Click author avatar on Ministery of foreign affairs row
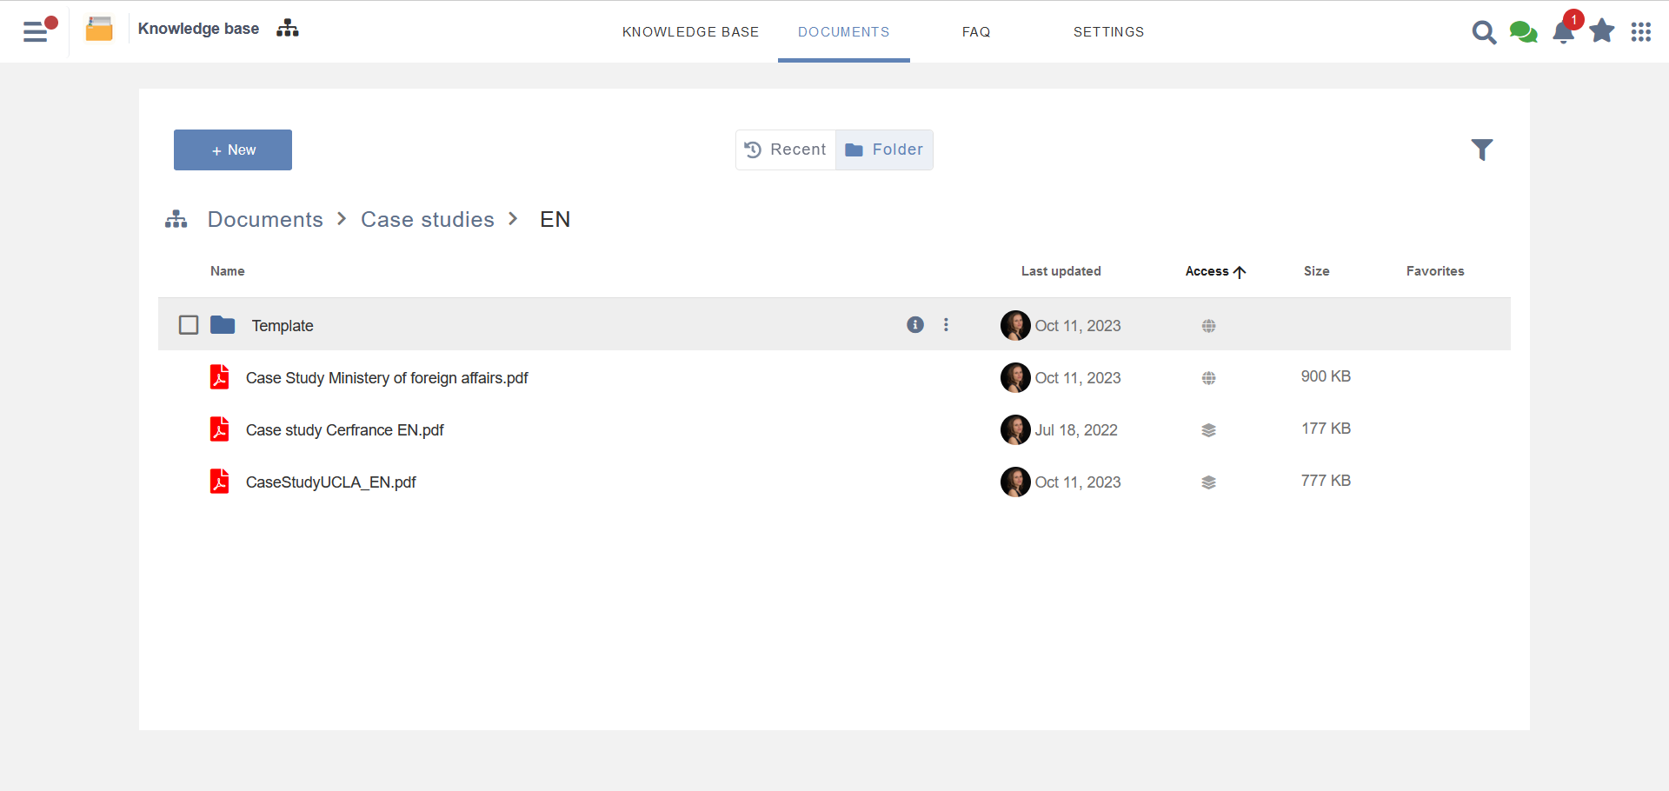 (1015, 377)
